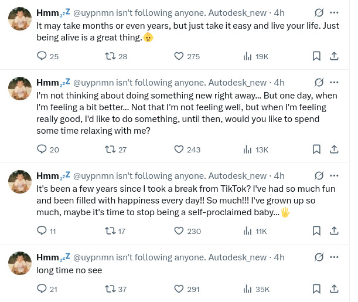
Task: Open more options on the first tweet
Action: point(335,12)
